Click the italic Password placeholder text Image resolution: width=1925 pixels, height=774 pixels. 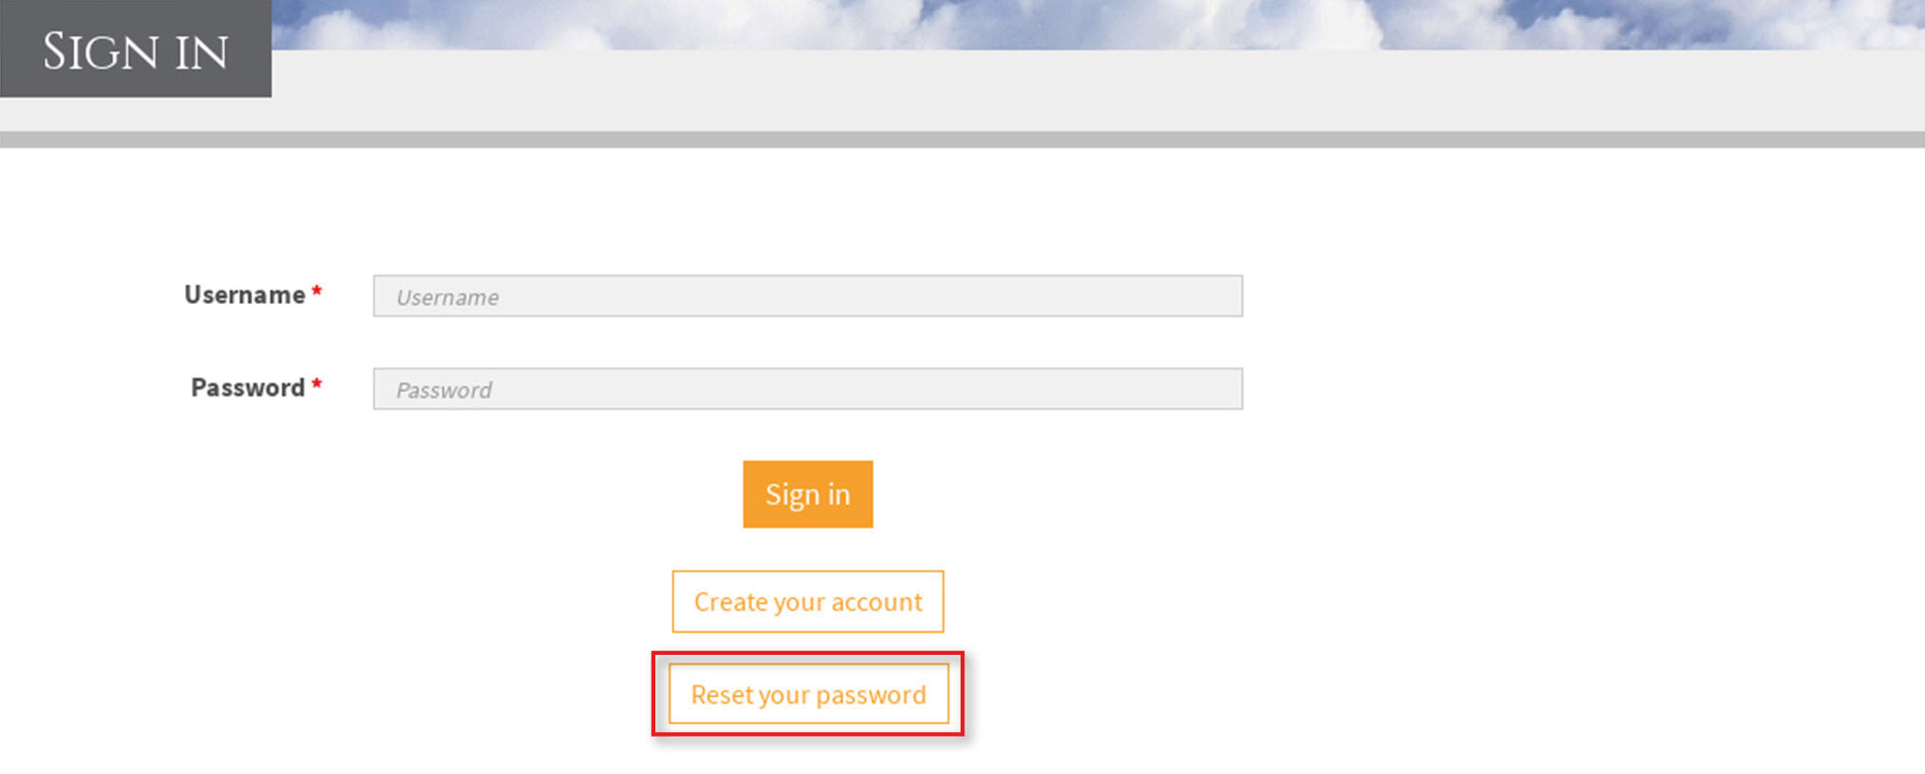444,390
